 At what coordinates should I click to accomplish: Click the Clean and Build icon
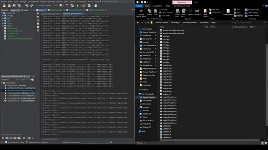[x=72, y=6]
